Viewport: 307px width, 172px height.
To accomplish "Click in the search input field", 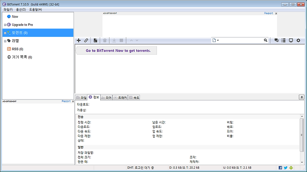I will click(x=241, y=40).
